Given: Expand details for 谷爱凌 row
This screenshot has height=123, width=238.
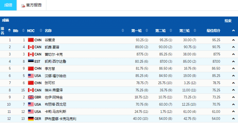Looking at the screenshot, I should (234, 40).
